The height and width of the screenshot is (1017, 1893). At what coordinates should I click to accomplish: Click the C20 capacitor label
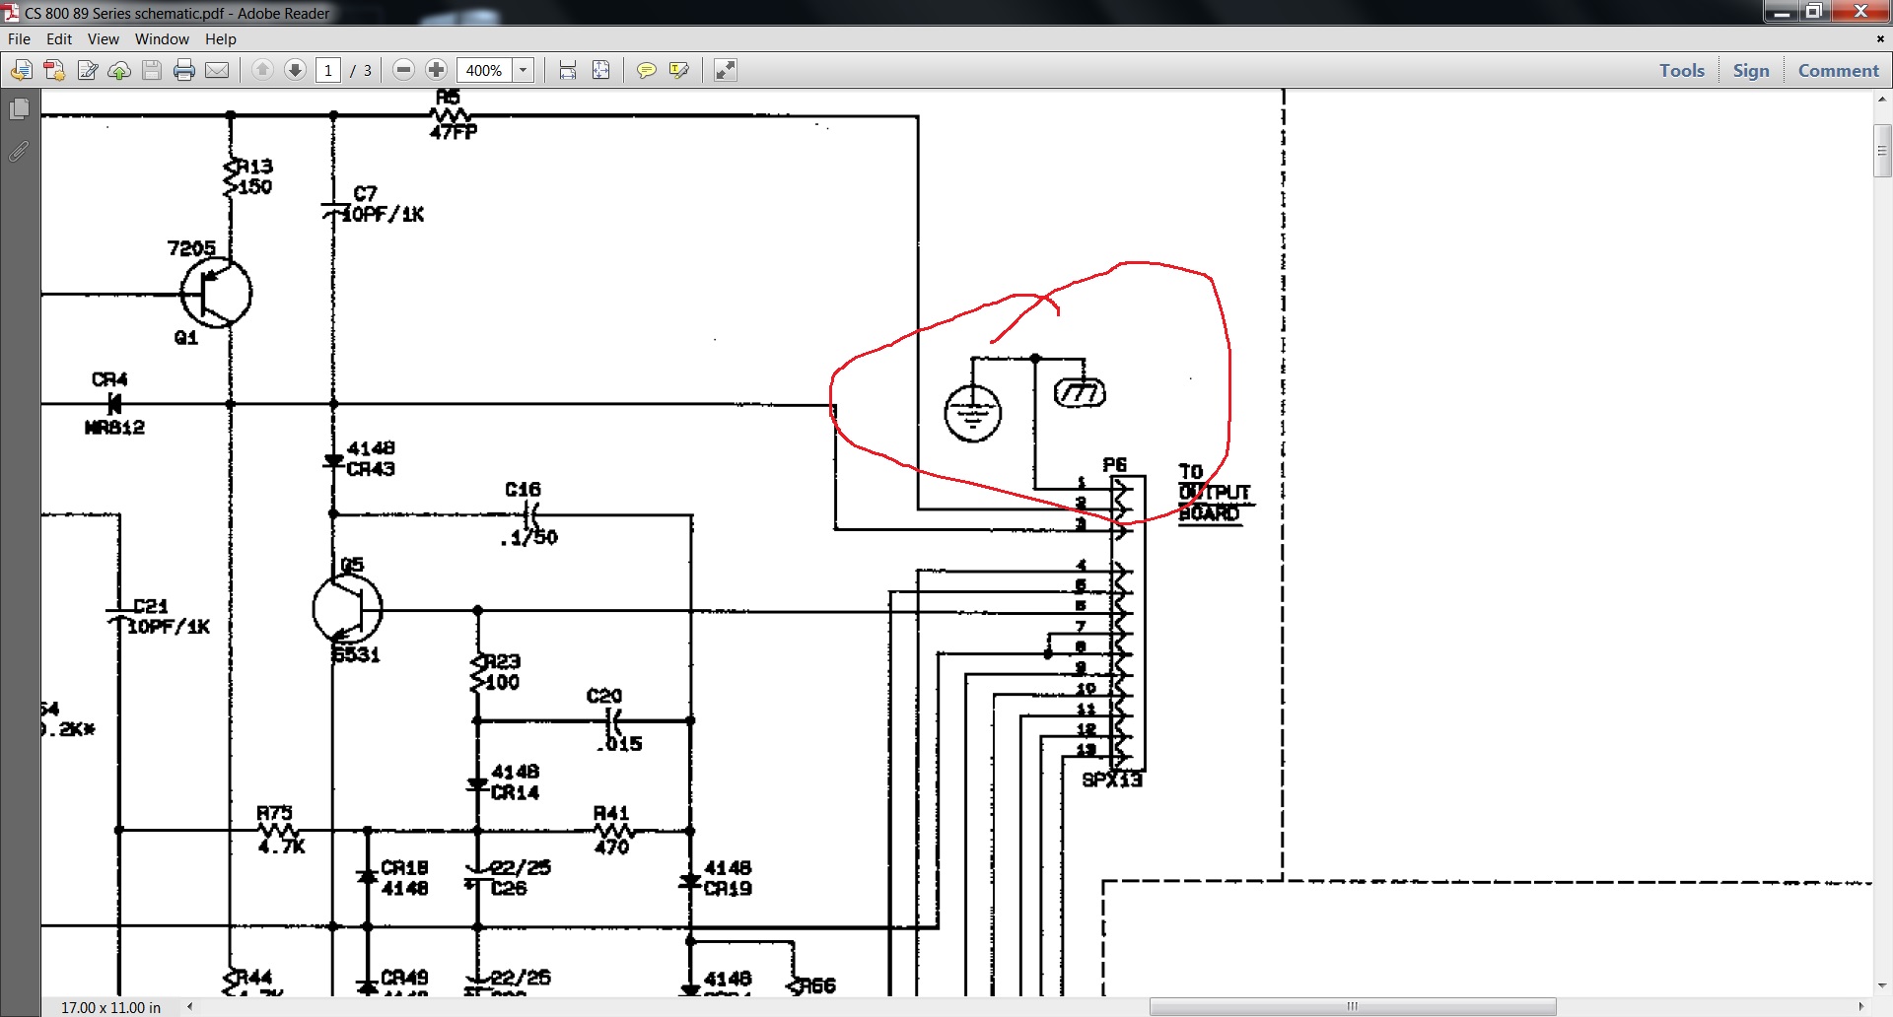[604, 696]
